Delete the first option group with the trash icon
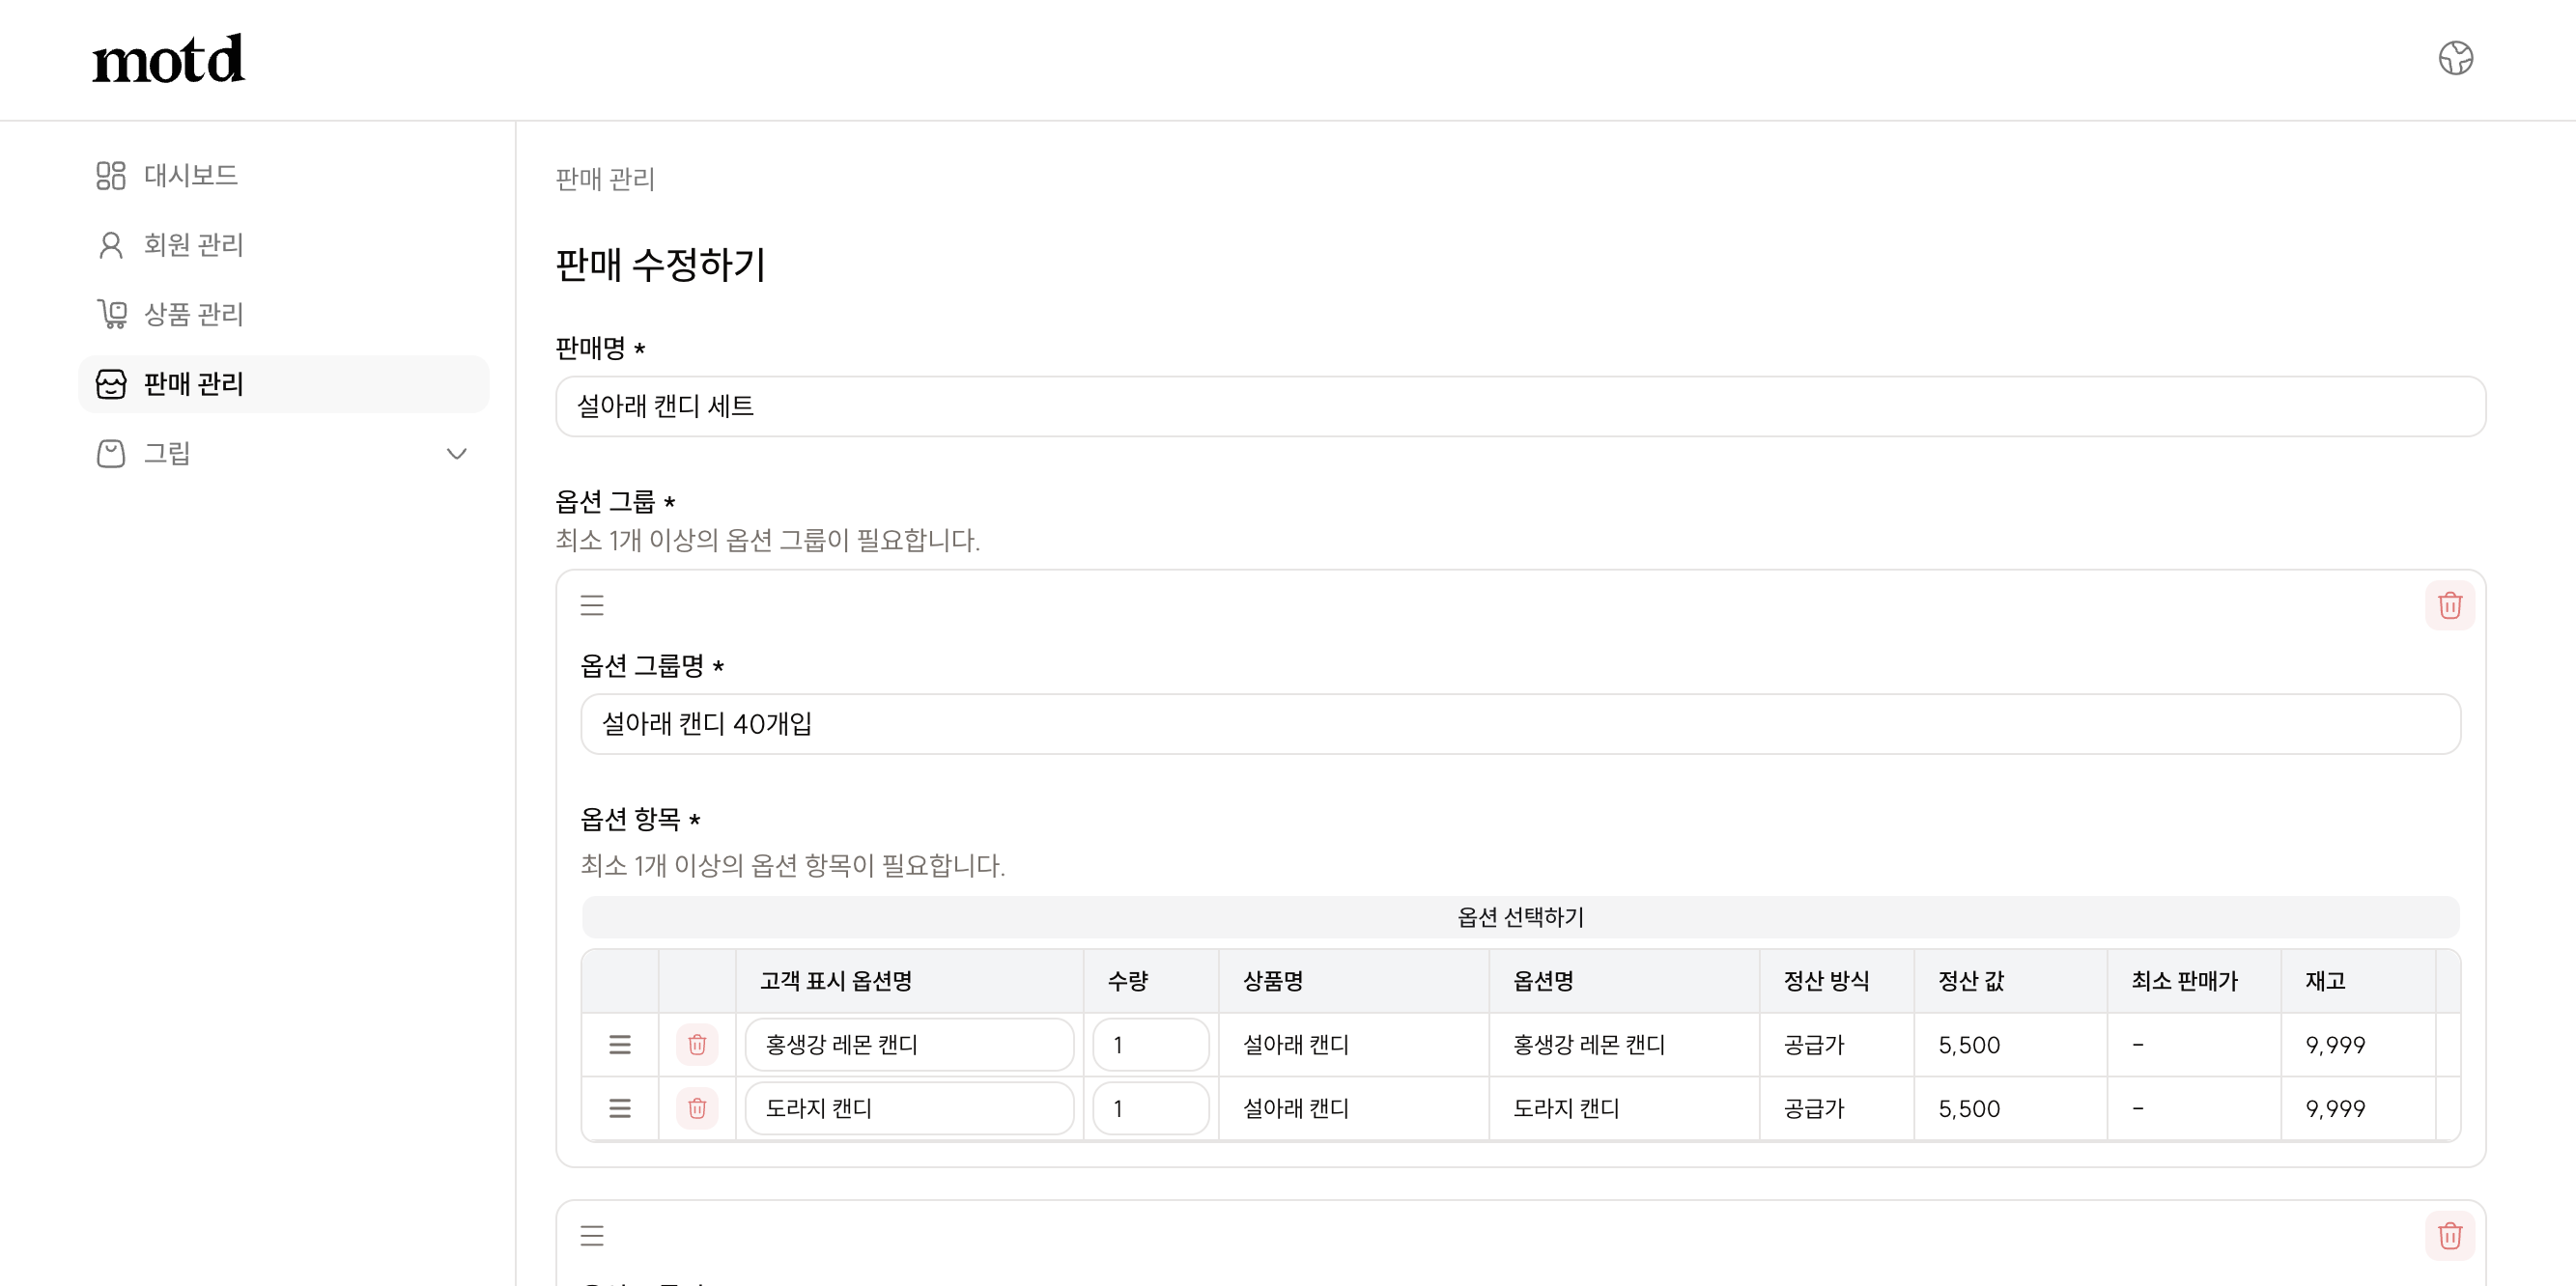Screen dimensions: 2576x1286 (2449, 605)
